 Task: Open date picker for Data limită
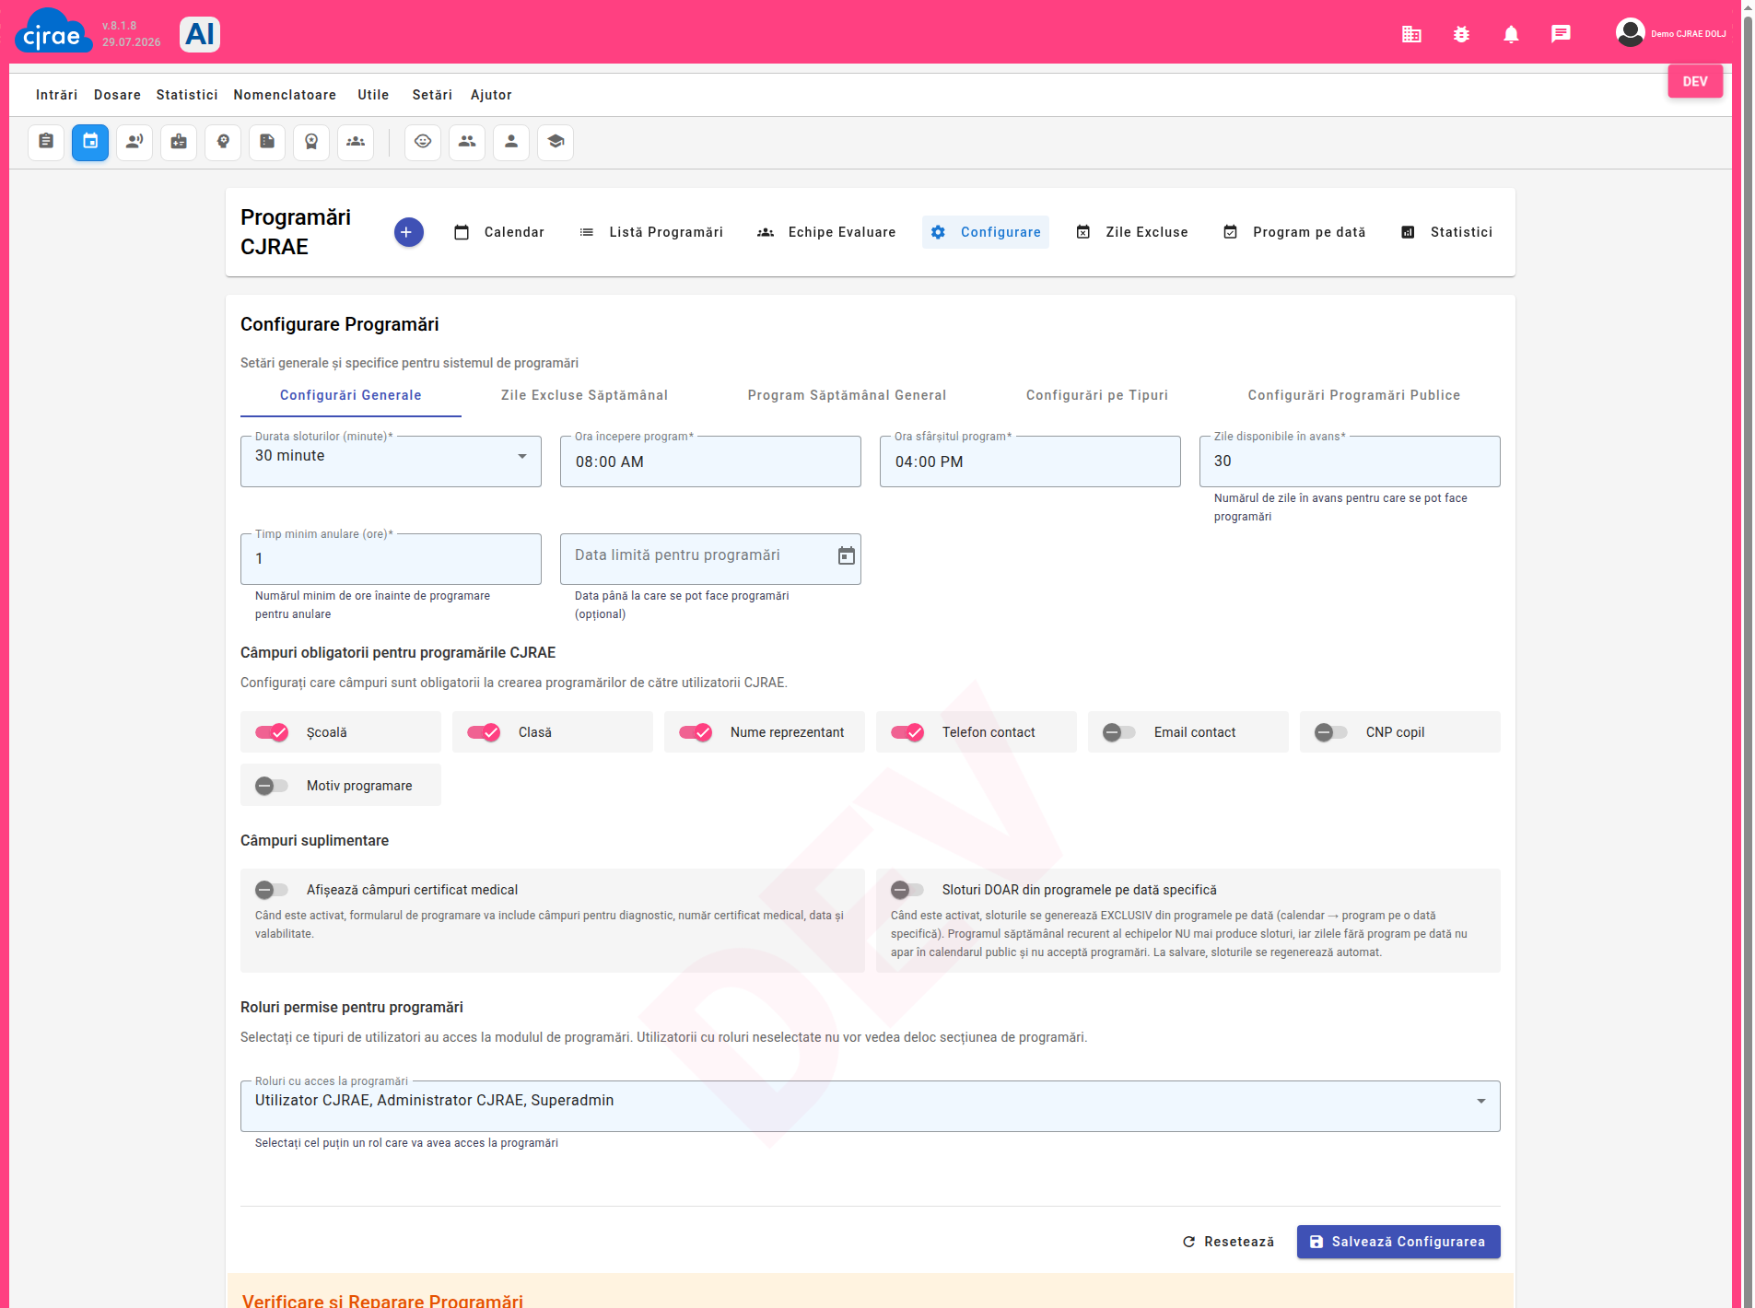(847, 555)
